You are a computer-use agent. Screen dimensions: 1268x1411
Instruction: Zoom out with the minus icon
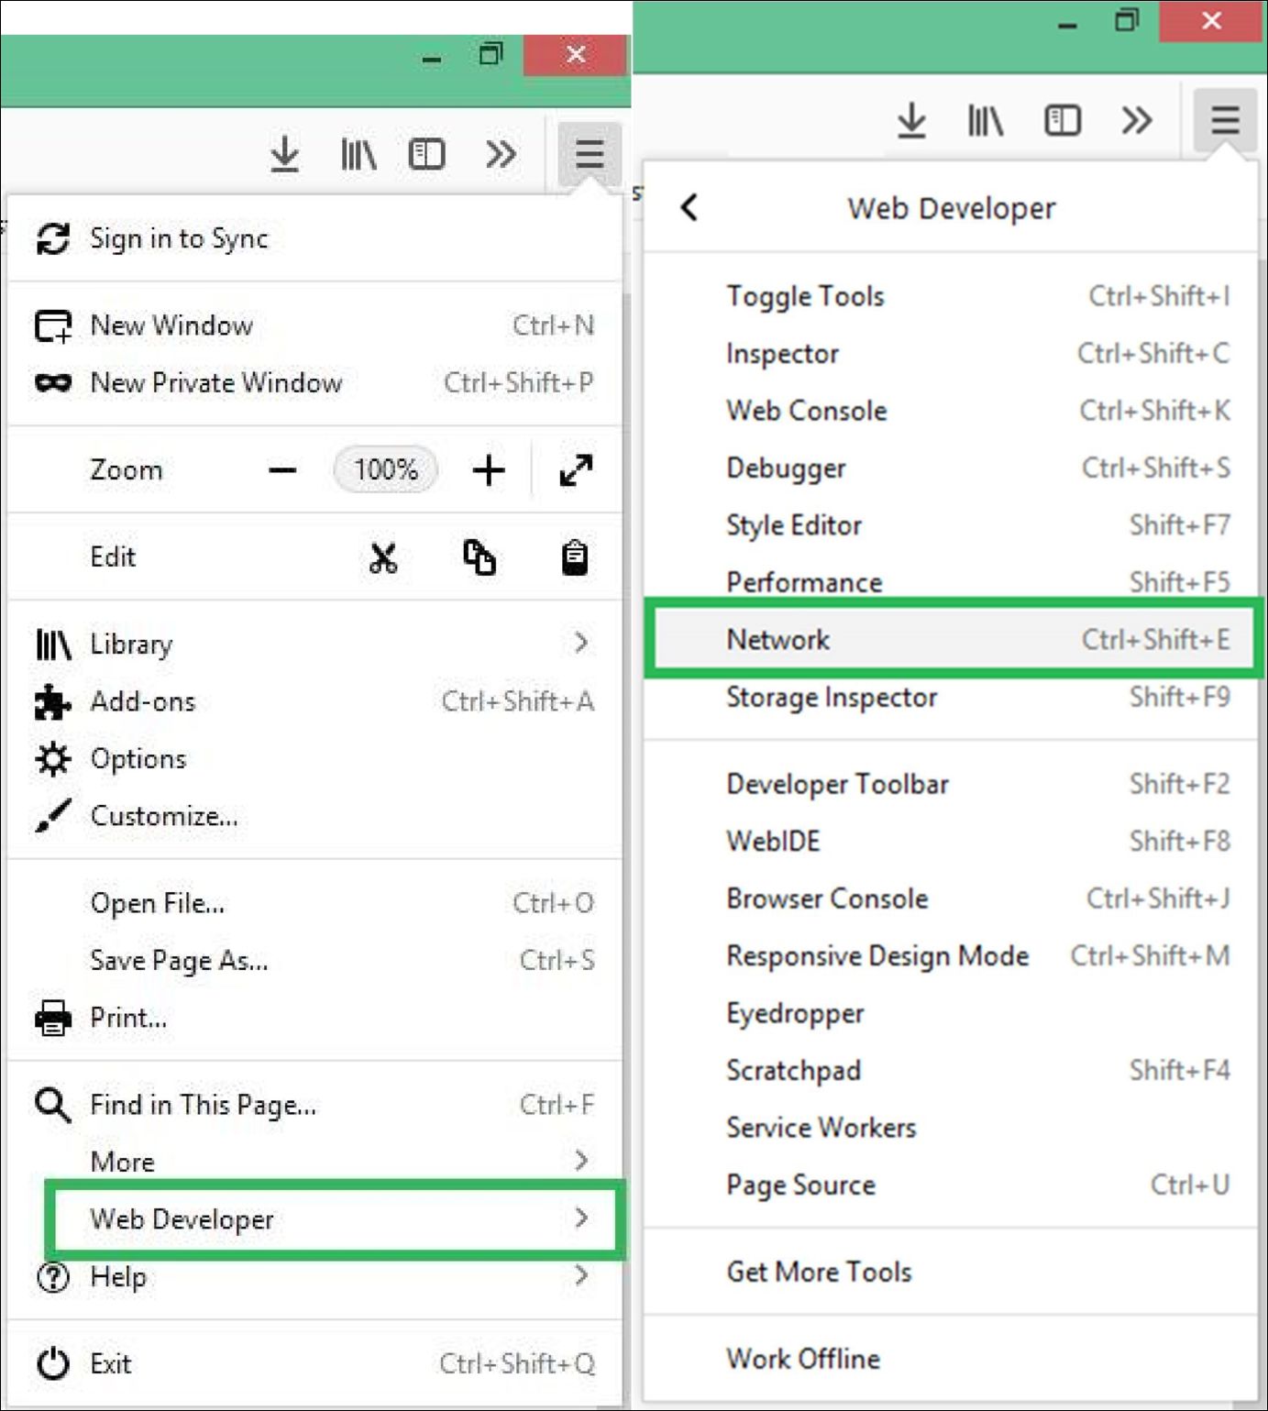[x=282, y=470]
